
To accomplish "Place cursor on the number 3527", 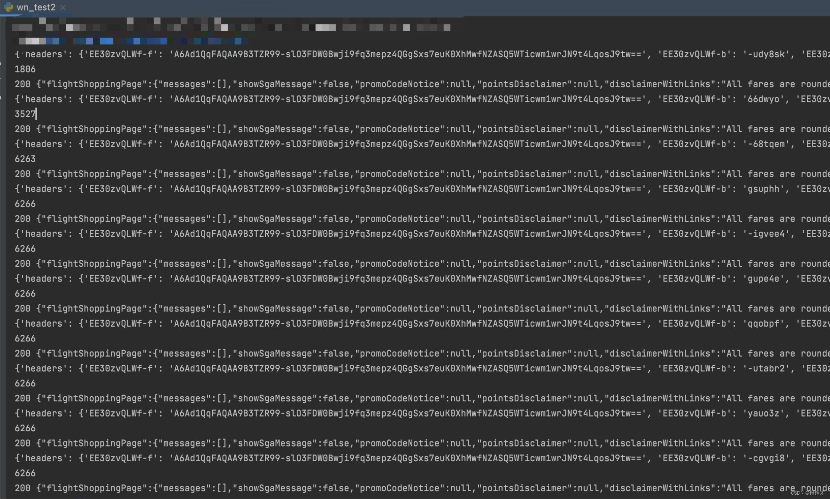I will click(x=25, y=114).
